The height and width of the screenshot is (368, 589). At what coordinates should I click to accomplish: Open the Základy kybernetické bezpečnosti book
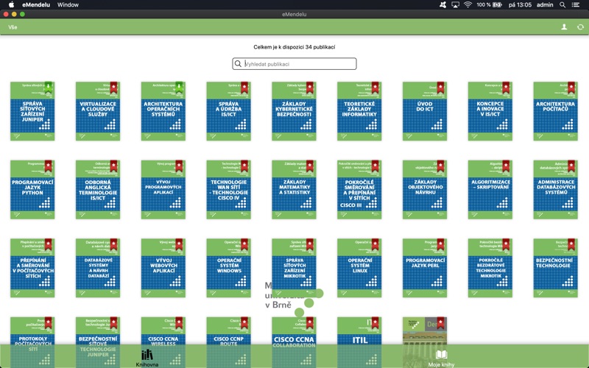(x=294, y=111)
